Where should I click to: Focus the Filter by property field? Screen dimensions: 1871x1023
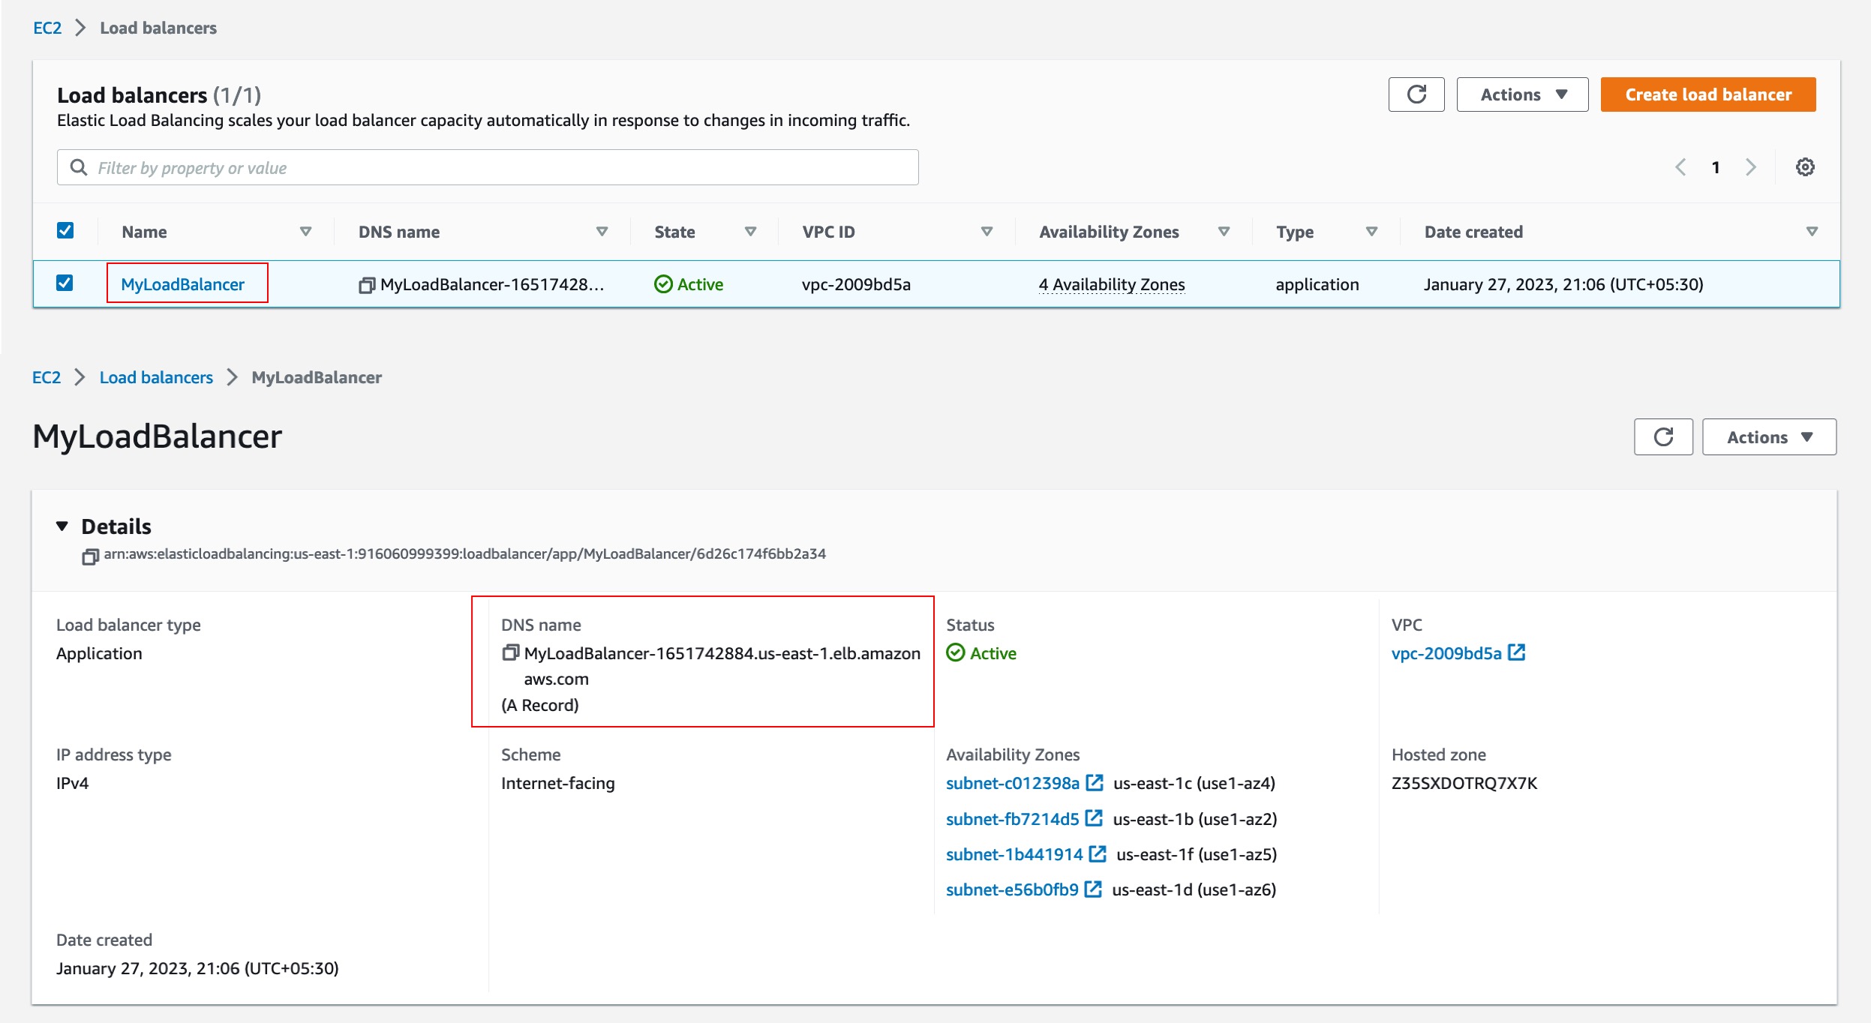tap(488, 167)
